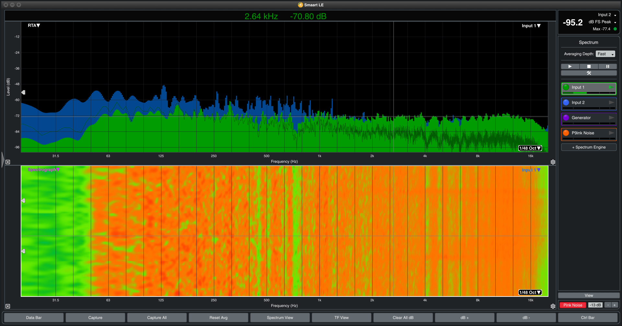622x326 pixels.
Task: Click Clear All dB button
Action: click(403, 318)
